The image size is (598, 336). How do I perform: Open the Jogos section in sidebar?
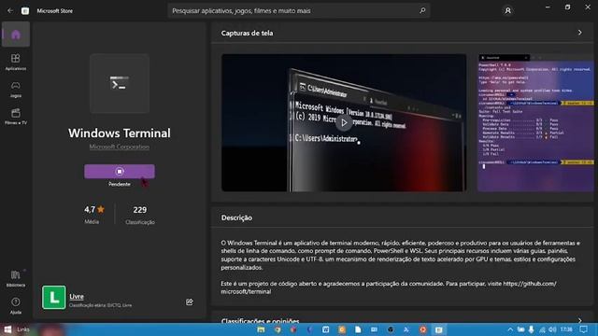pos(16,90)
